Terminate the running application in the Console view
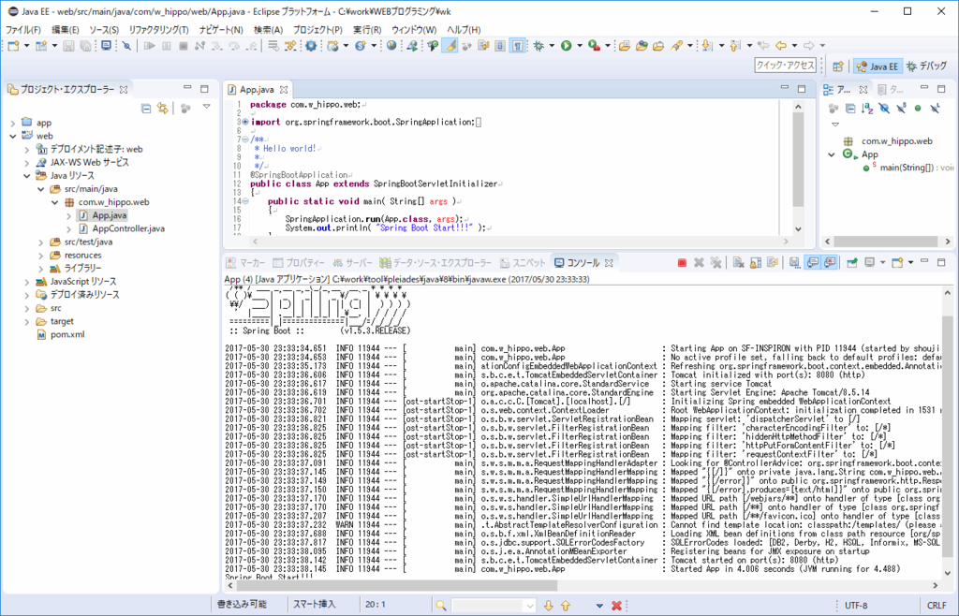959x616 pixels. (683, 262)
